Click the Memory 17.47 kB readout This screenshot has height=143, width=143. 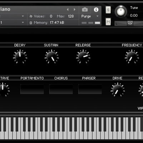(57, 23)
